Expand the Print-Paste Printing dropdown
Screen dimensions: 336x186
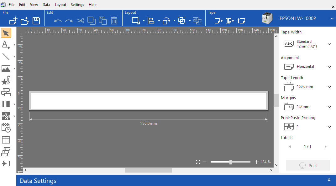pyautogui.click(x=329, y=127)
